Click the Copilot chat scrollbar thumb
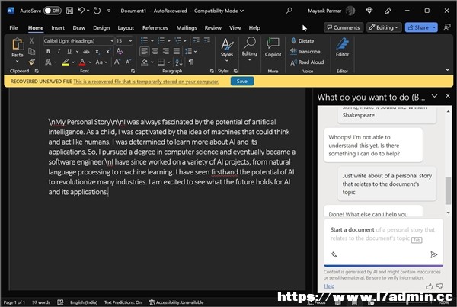The height and width of the screenshot is (307, 457). 448,190
